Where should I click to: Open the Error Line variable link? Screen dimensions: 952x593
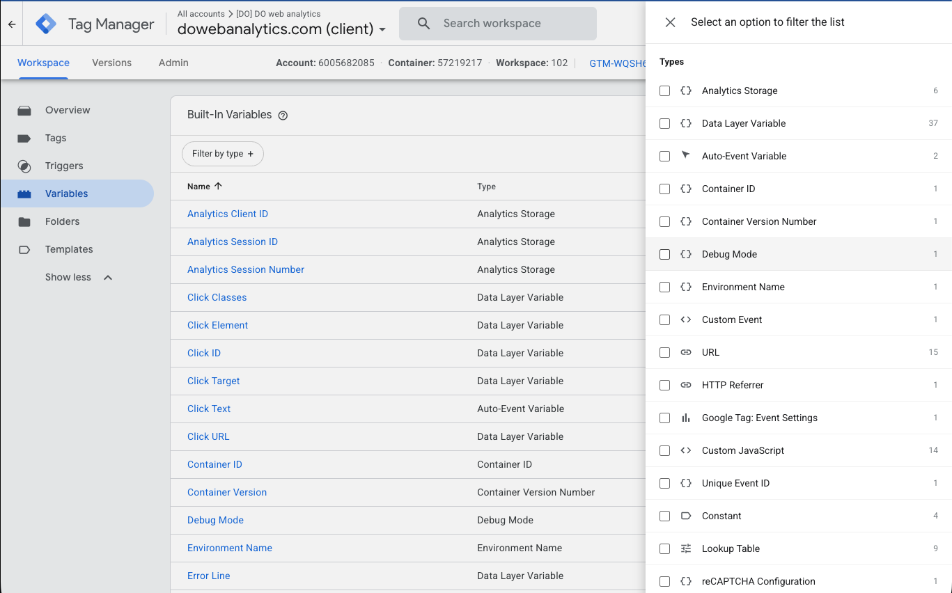pos(209,576)
